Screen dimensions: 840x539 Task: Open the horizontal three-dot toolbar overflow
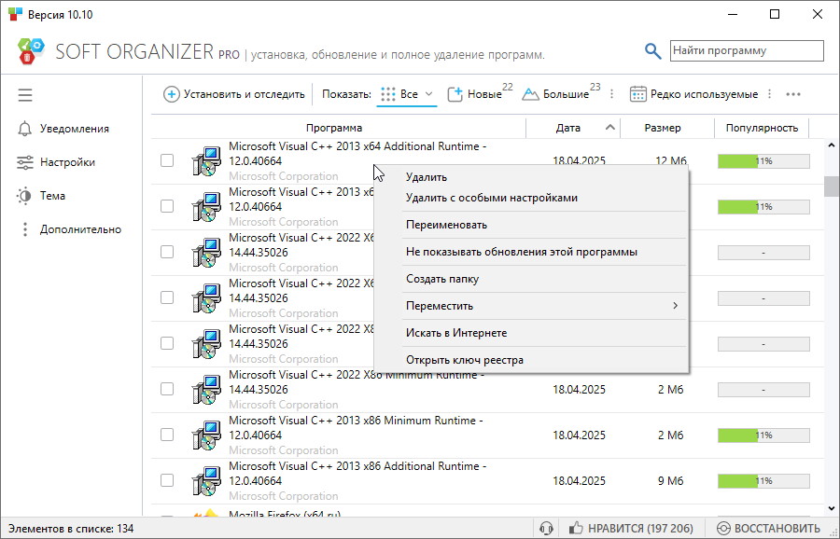pos(793,95)
